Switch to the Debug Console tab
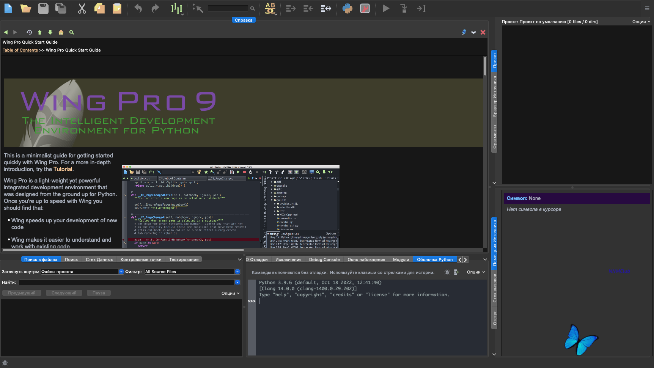The height and width of the screenshot is (368, 654). point(324,259)
